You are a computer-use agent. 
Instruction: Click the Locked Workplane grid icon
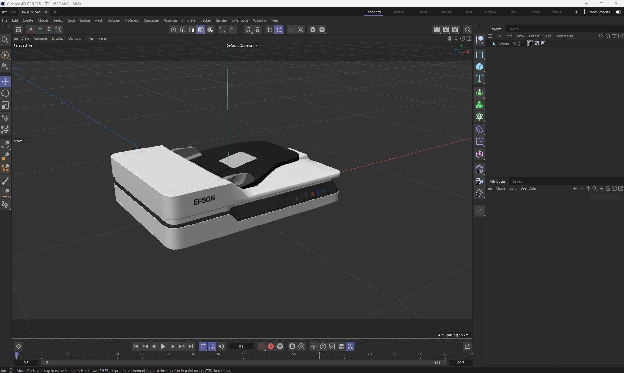(279, 30)
